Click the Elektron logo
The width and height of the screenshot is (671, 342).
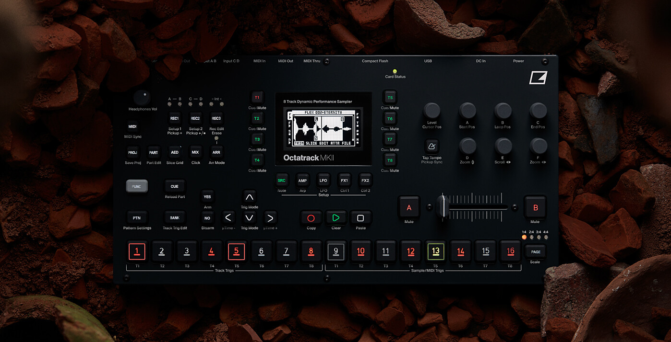coord(538,78)
